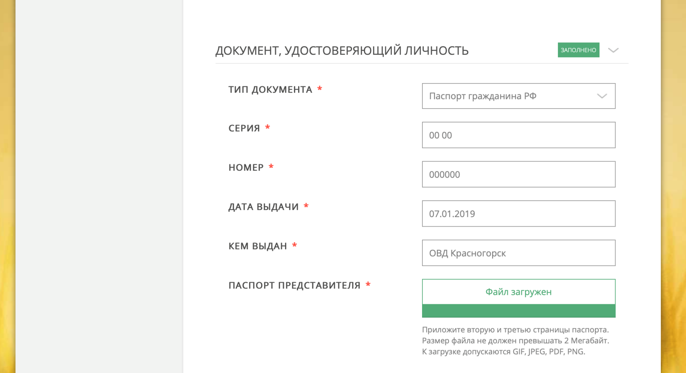
Task: Click the Файл загружен upload button
Action: click(x=518, y=292)
